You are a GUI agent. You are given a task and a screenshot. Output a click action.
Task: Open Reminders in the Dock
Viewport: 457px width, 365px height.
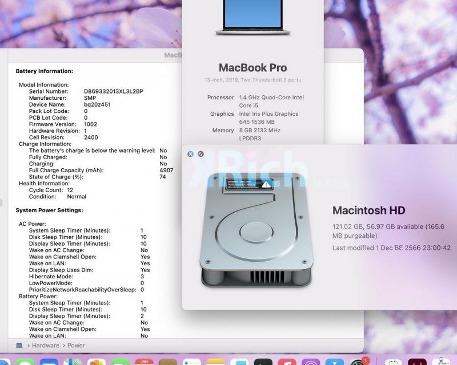[192, 362]
